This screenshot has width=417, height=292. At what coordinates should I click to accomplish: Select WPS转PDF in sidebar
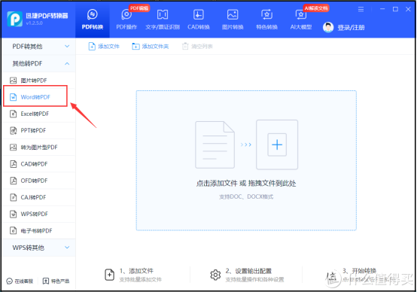coord(39,214)
